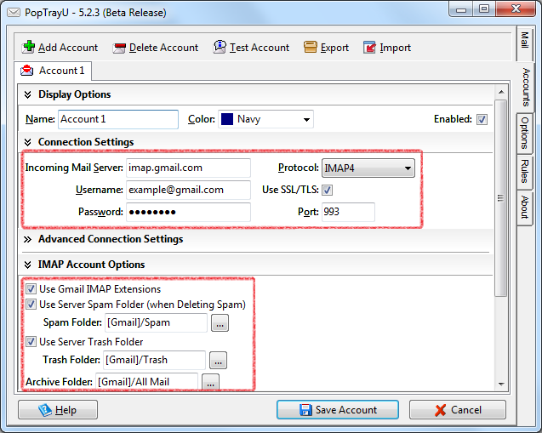Browse for Trash Folder with ellipsis button

218,360
